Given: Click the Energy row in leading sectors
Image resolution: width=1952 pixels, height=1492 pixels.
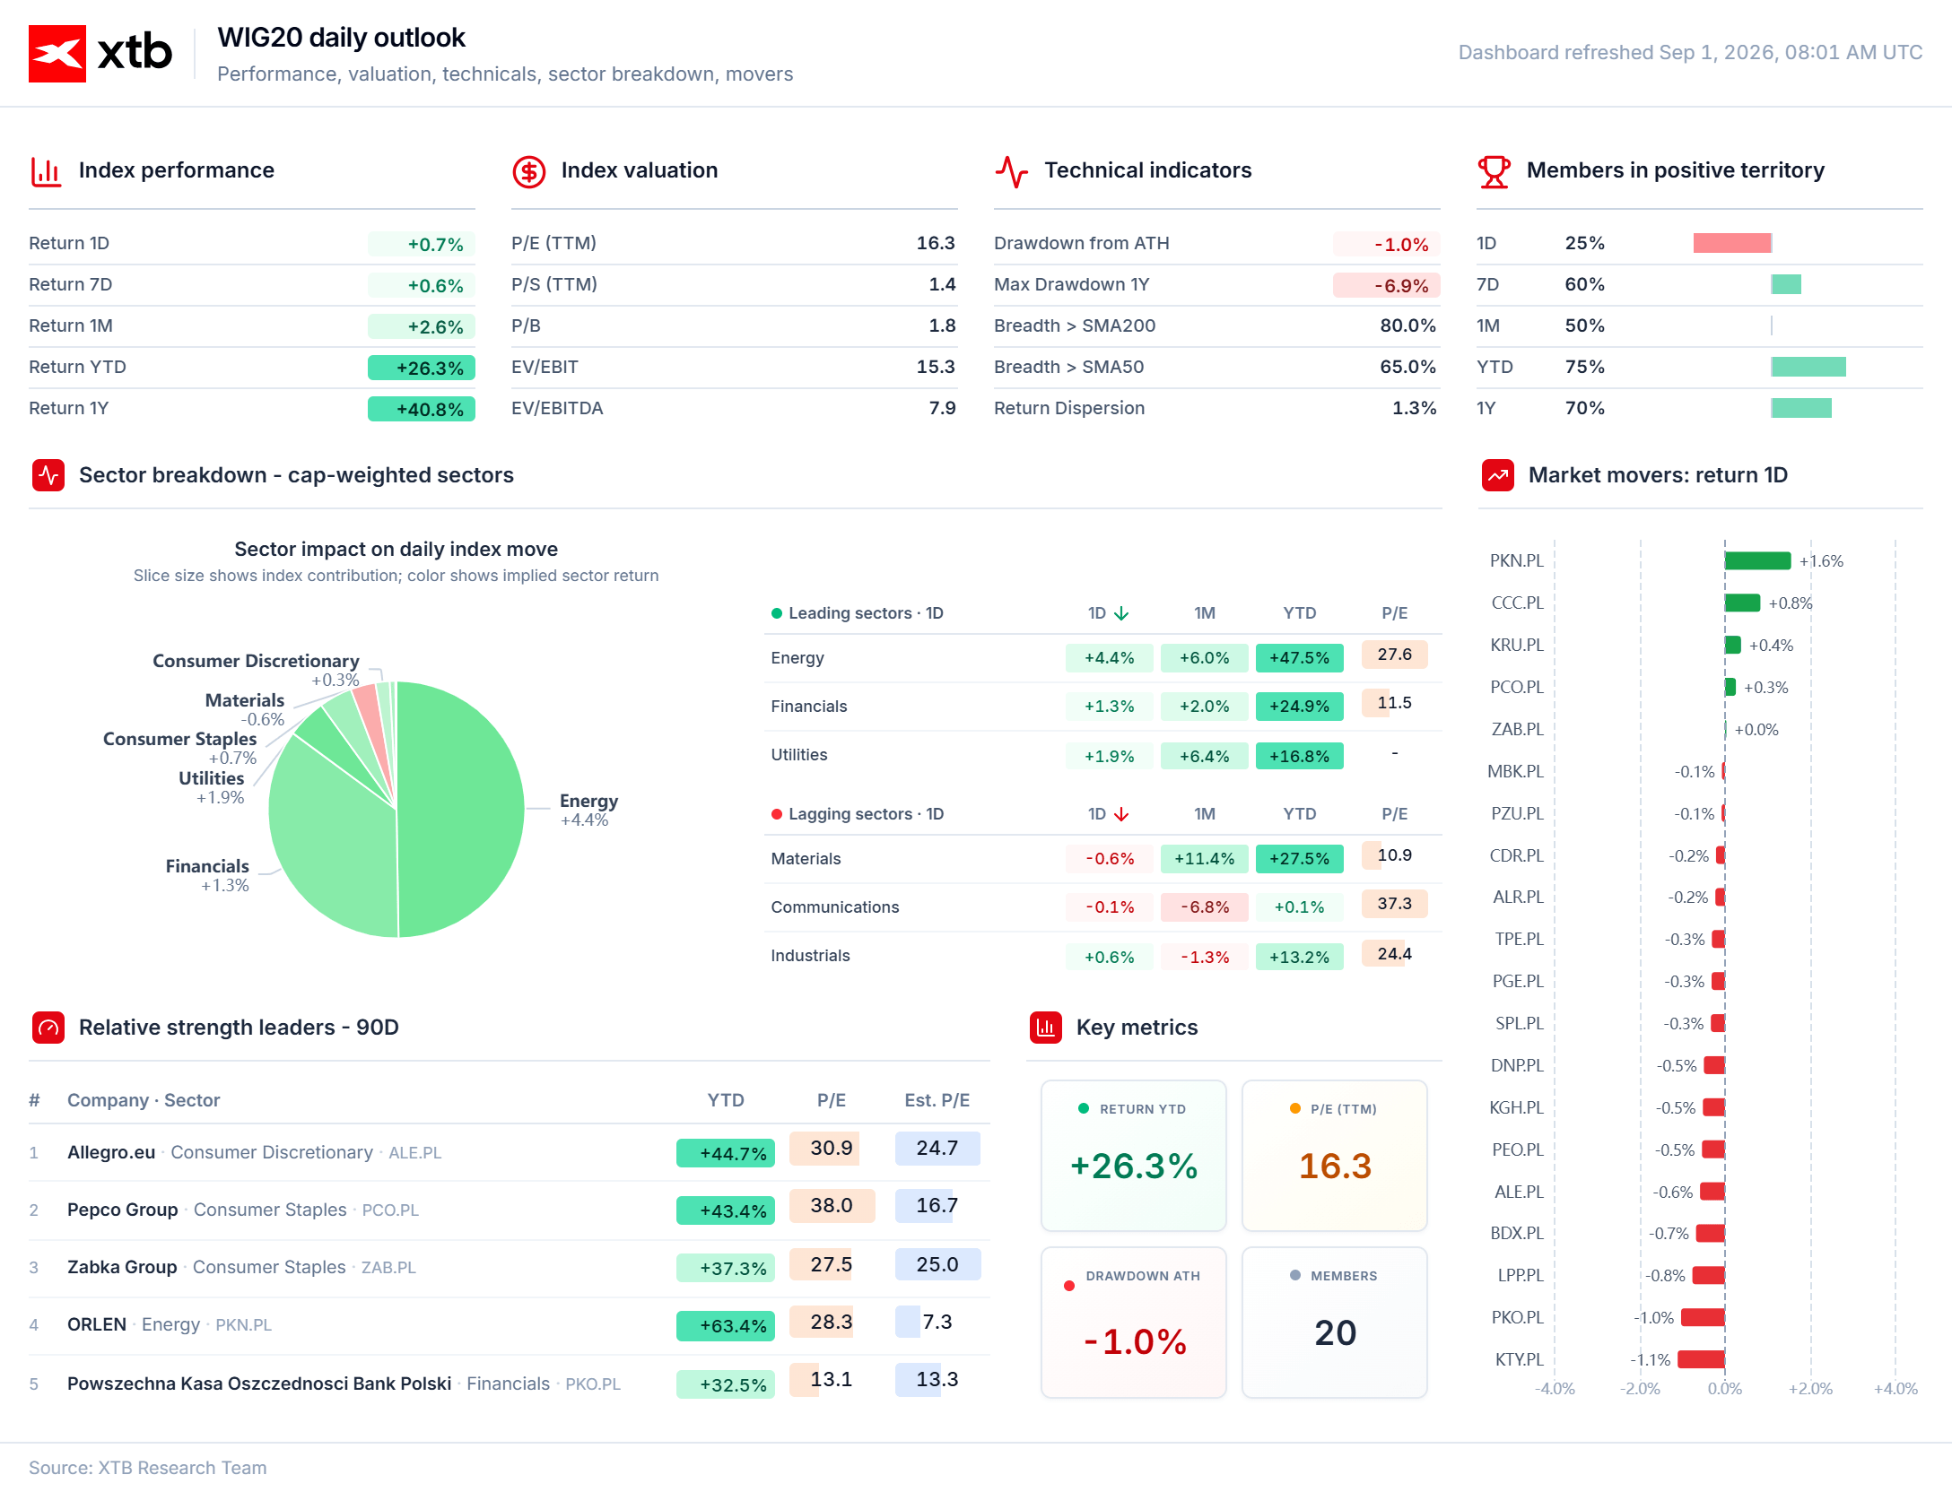Looking at the screenshot, I should (x=1103, y=658).
